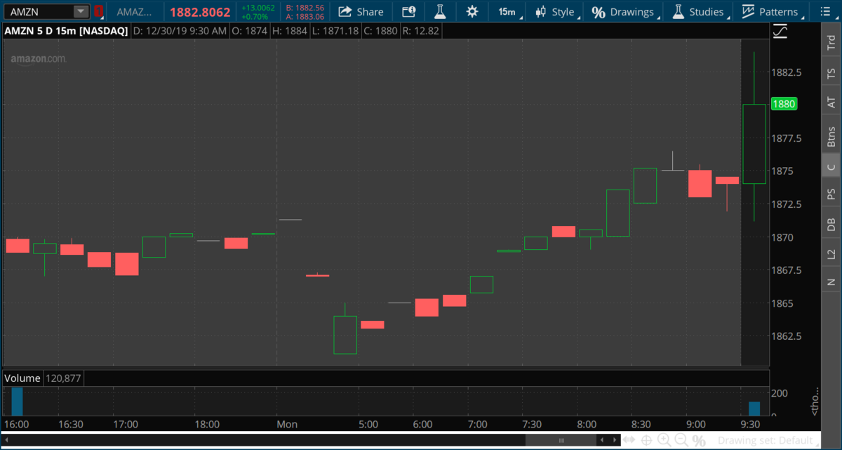Click the percent Drawings icon
Viewport: 842px width, 450px height.
tap(599, 12)
